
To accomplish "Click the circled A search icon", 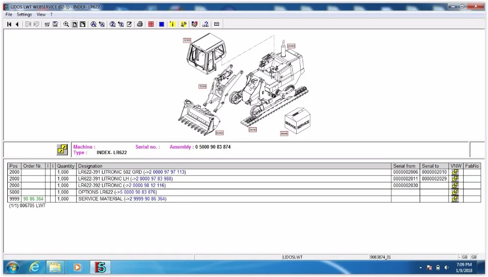I will click(93, 24).
